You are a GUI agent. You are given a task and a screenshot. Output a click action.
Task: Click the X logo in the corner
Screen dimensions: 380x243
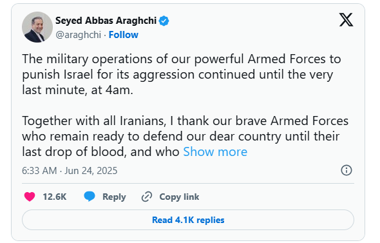point(346,19)
